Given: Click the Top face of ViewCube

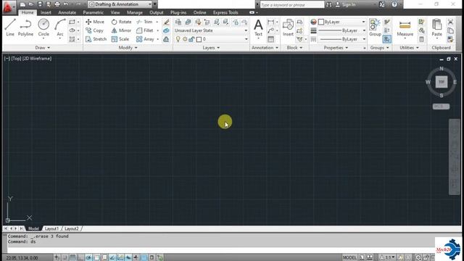Looking at the screenshot, I should pos(442,82).
